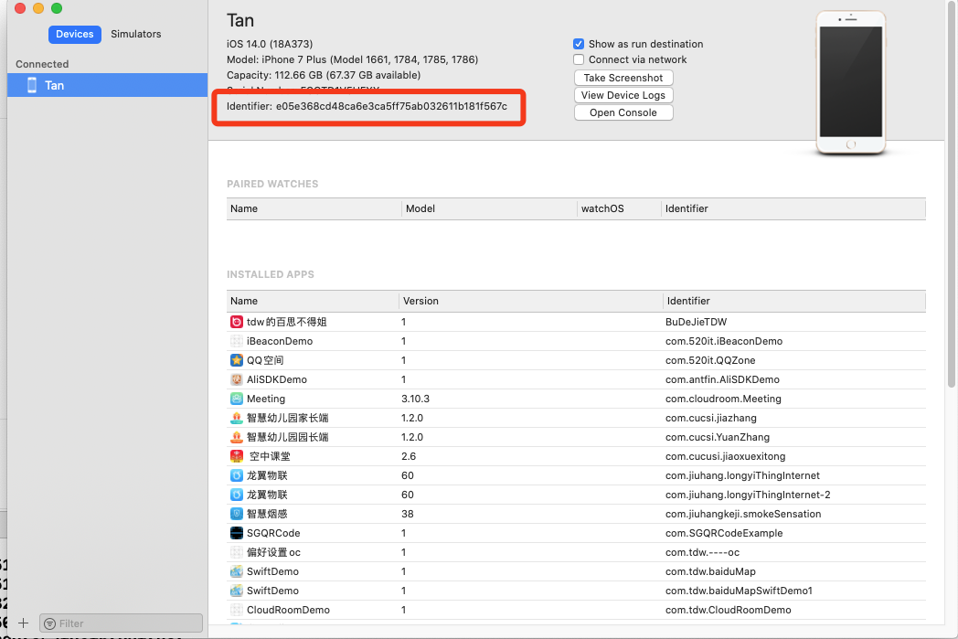Click the Filter field at bottom left
Image resolution: width=958 pixels, height=639 pixels.
[120, 623]
